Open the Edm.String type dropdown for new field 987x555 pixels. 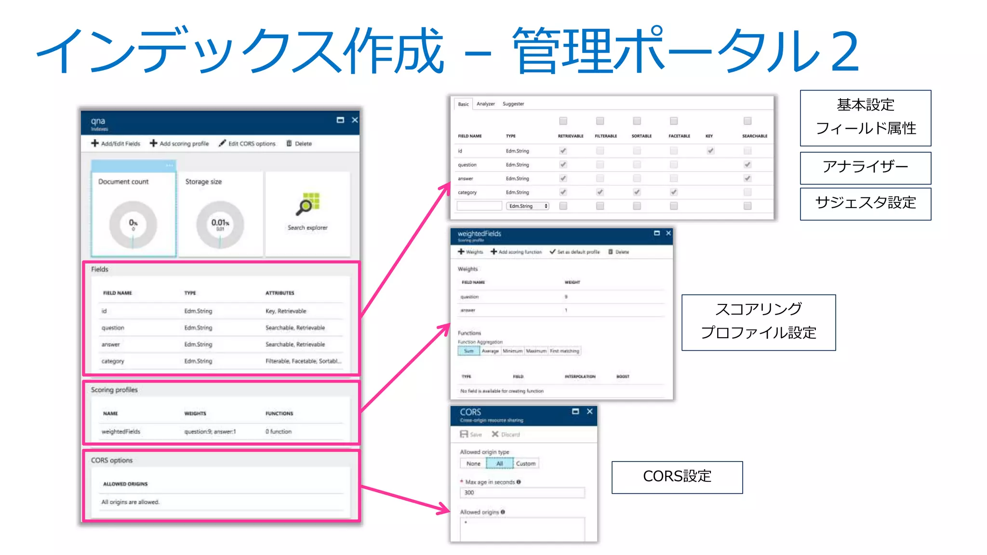pos(528,206)
